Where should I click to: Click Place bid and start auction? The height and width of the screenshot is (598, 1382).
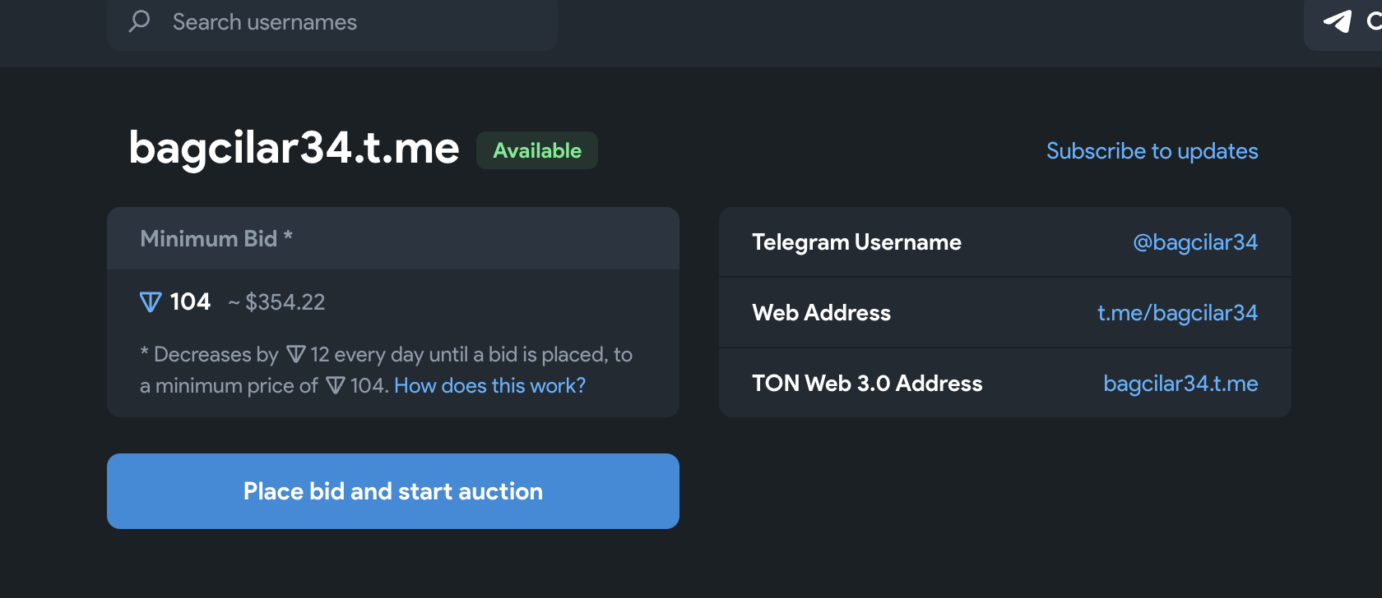(393, 491)
